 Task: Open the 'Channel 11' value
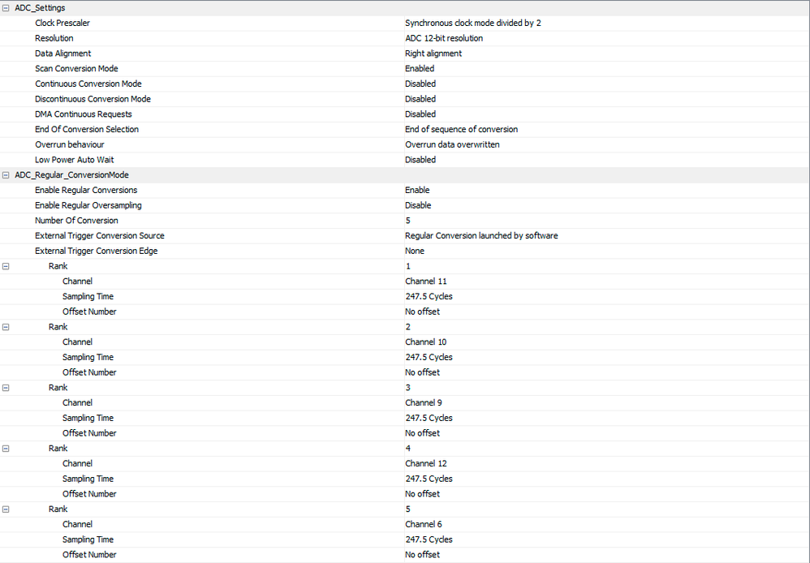click(x=425, y=281)
